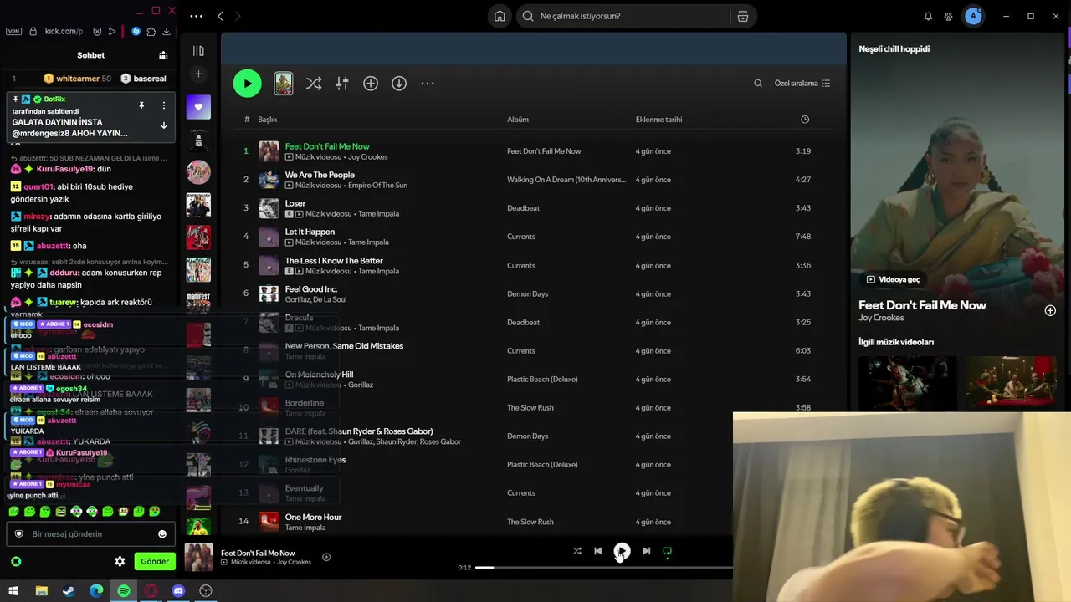
Task: Go to Spotify Home
Action: (500, 16)
